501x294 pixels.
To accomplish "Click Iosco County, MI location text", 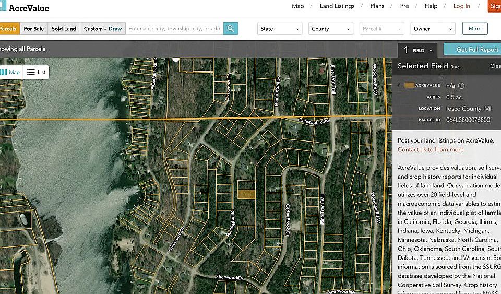I will (x=469, y=109).
